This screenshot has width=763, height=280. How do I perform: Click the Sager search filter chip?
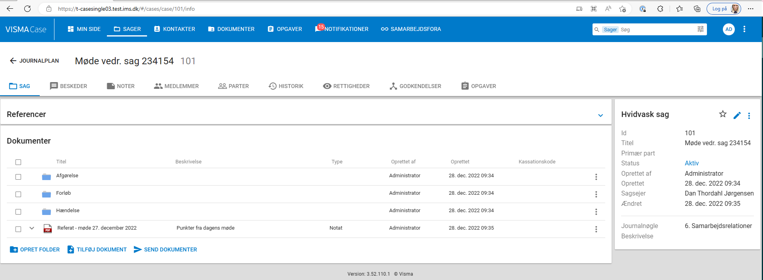point(610,29)
